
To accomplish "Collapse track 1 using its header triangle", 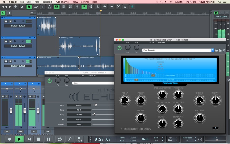I will tap(2, 18).
